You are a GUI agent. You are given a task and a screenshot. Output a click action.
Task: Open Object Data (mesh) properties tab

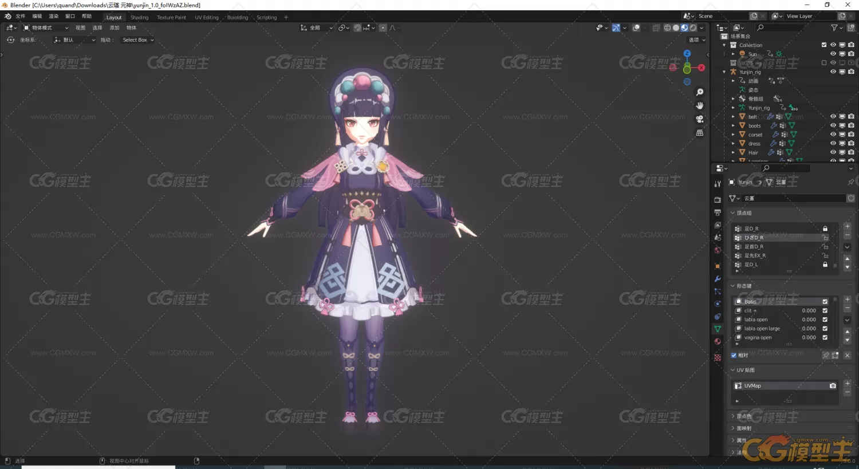pos(718,329)
